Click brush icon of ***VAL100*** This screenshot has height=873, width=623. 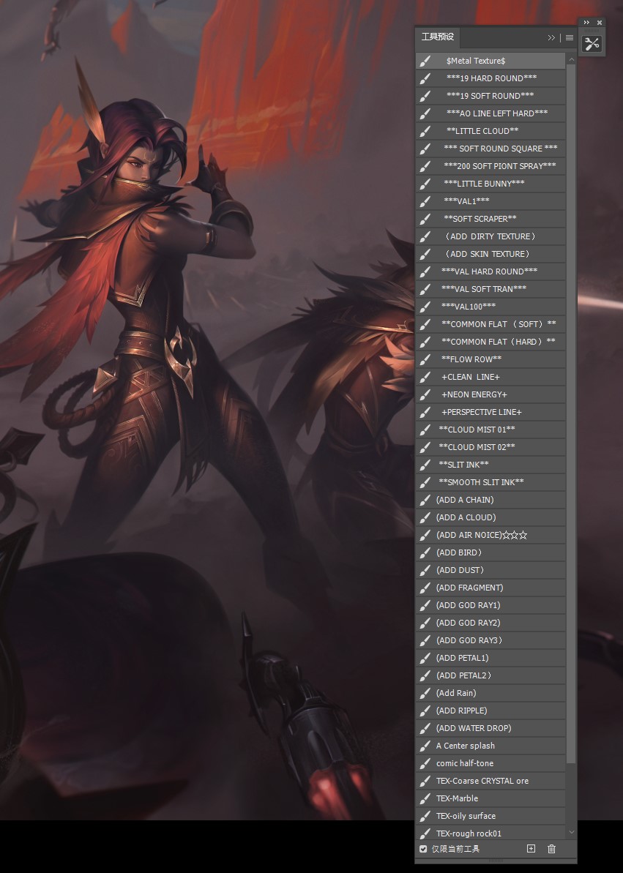click(425, 307)
